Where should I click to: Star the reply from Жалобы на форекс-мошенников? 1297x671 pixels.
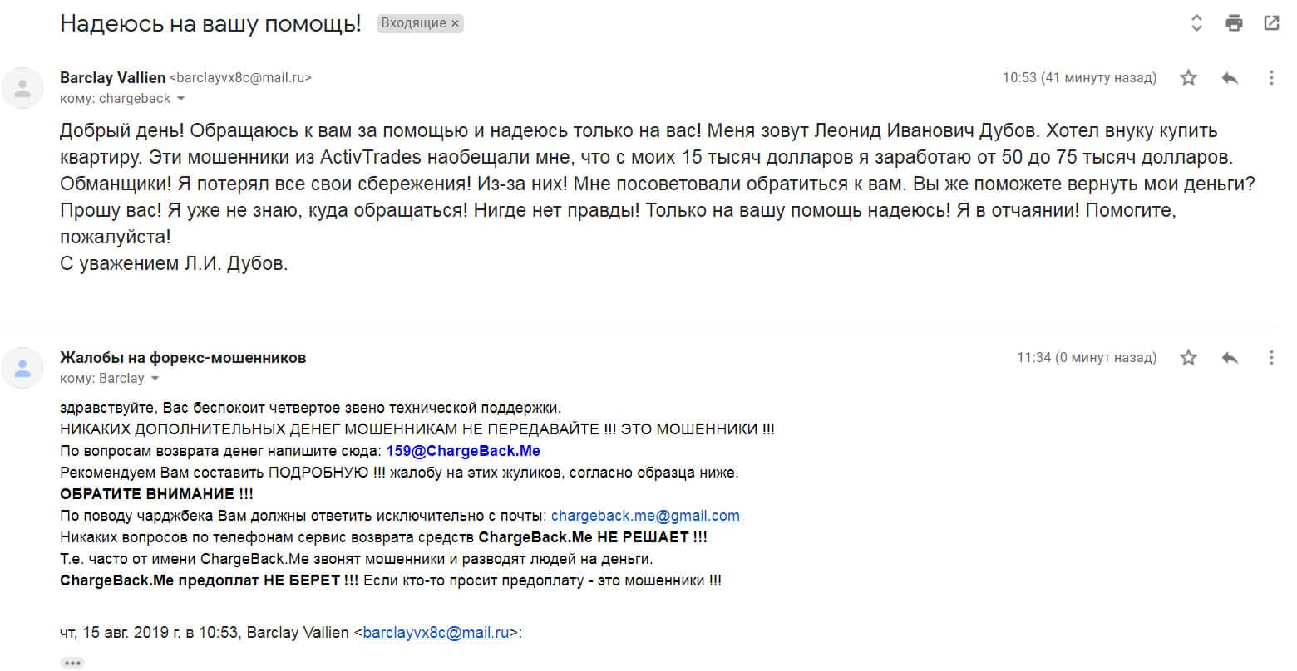(1189, 358)
